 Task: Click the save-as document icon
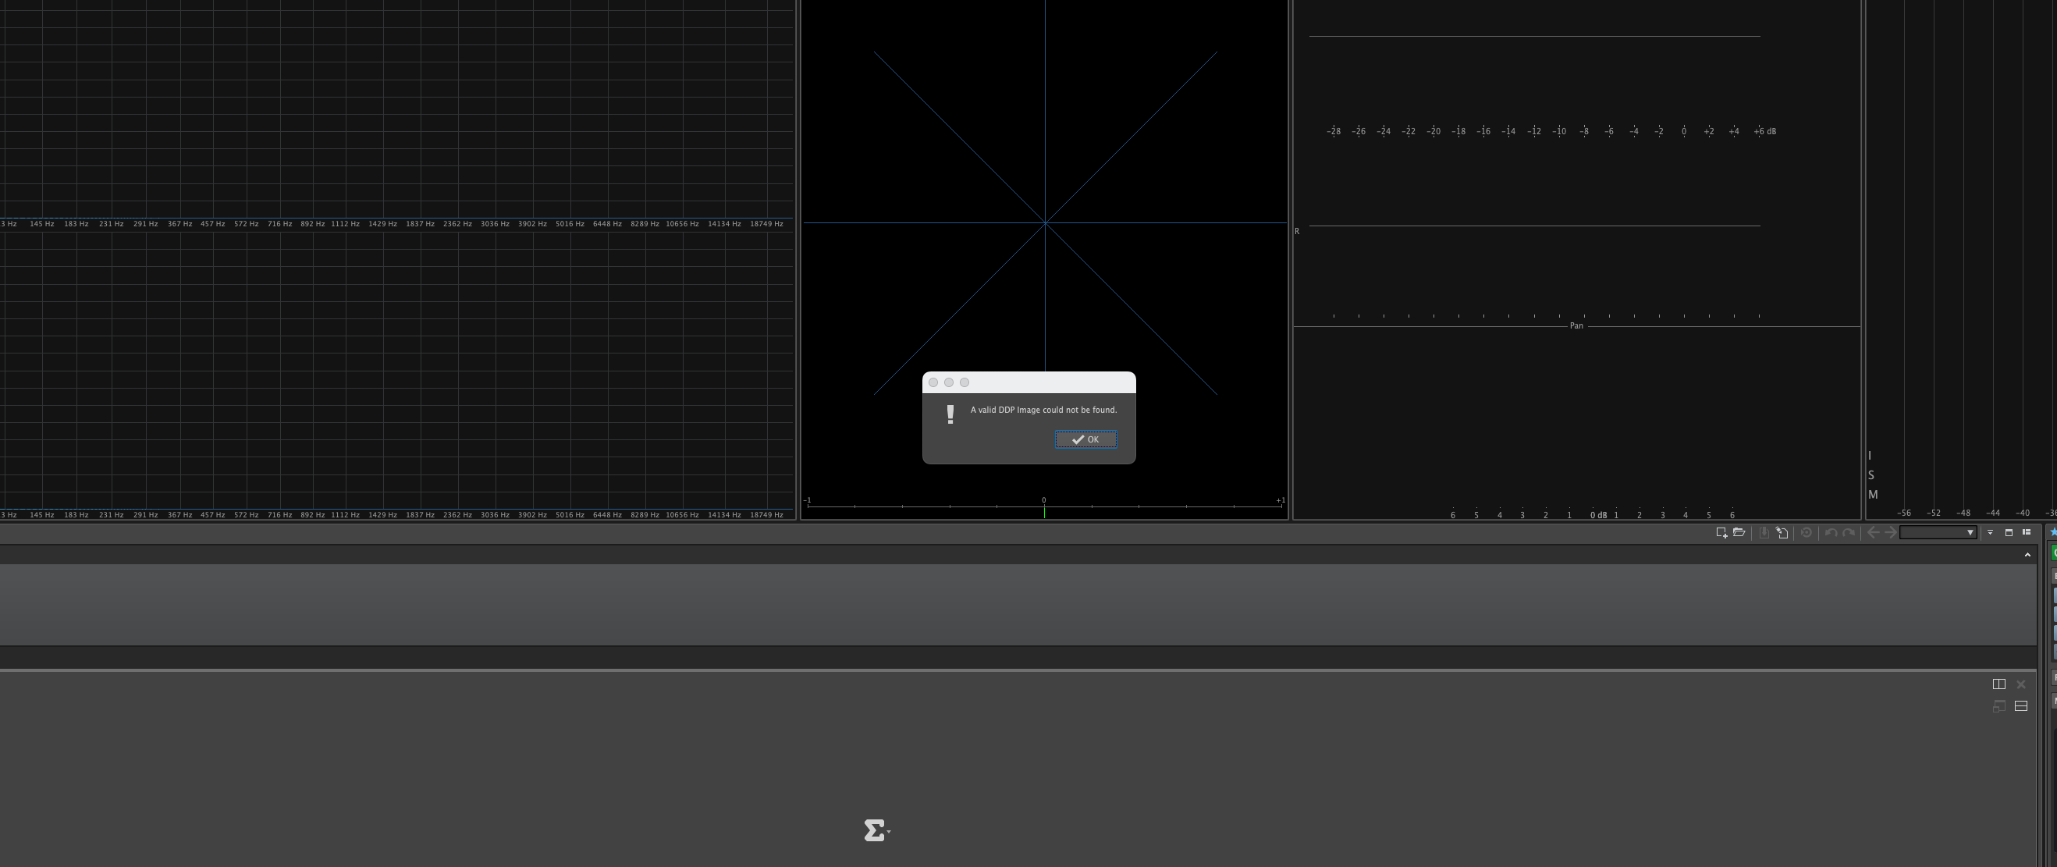(x=1782, y=532)
